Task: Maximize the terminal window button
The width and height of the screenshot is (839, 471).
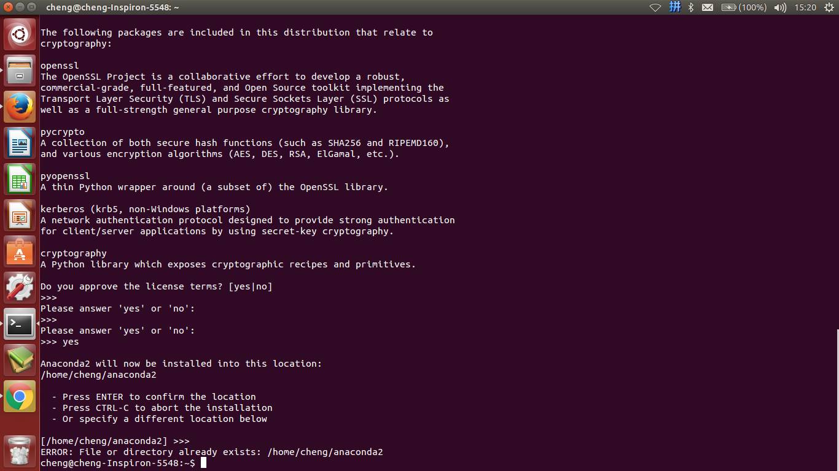Action: (x=31, y=7)
